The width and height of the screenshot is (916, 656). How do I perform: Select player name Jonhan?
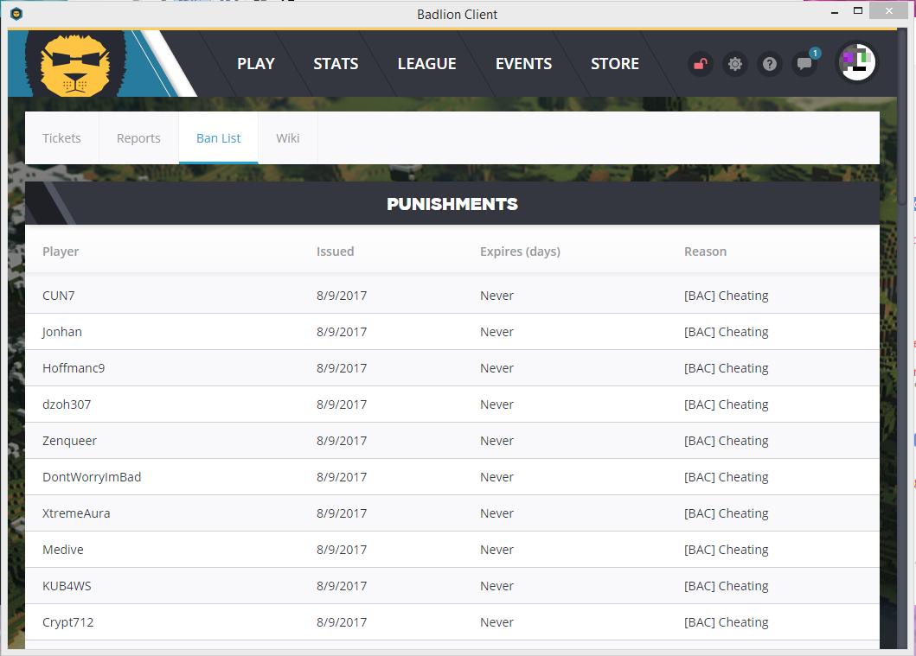click(62, 332)
